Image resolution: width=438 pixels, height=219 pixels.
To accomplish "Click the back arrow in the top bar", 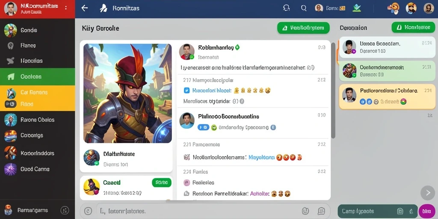I will pyautogui.click(x=84, y=8).
